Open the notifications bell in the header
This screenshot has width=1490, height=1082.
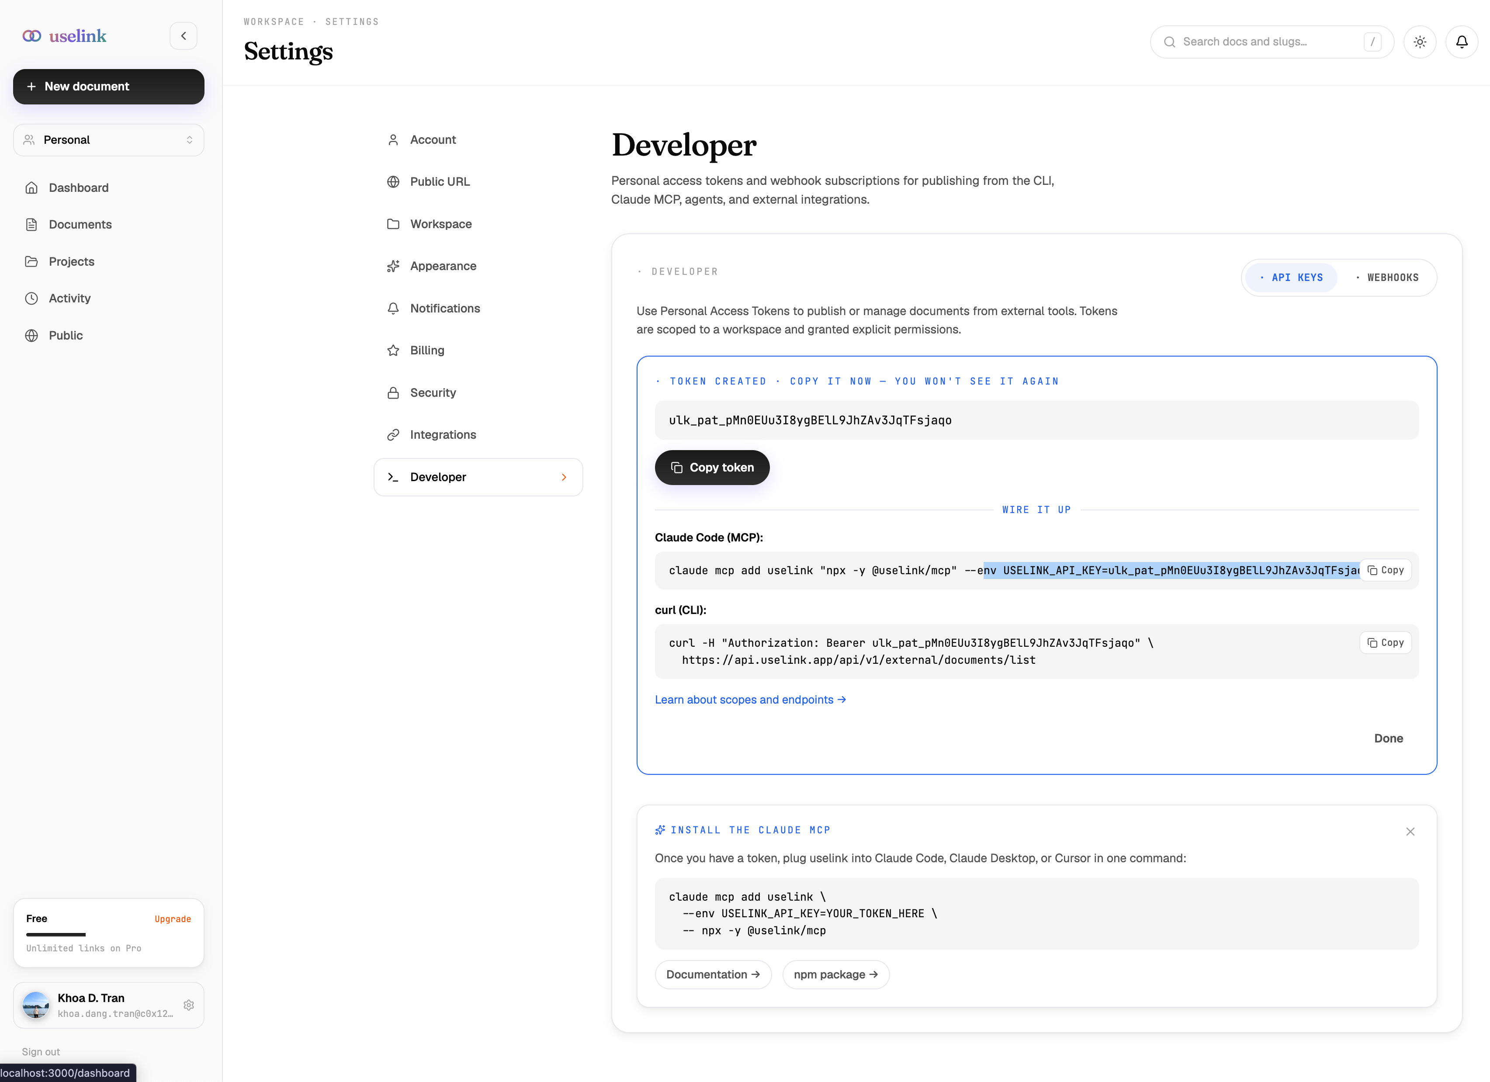coord(1462,42)
